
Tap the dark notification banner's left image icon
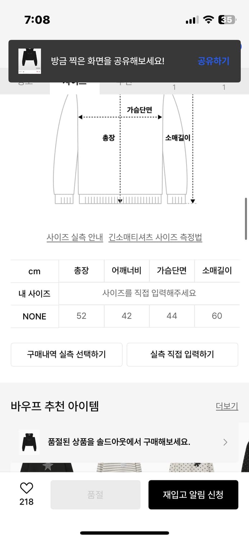[x=29, y=60]
